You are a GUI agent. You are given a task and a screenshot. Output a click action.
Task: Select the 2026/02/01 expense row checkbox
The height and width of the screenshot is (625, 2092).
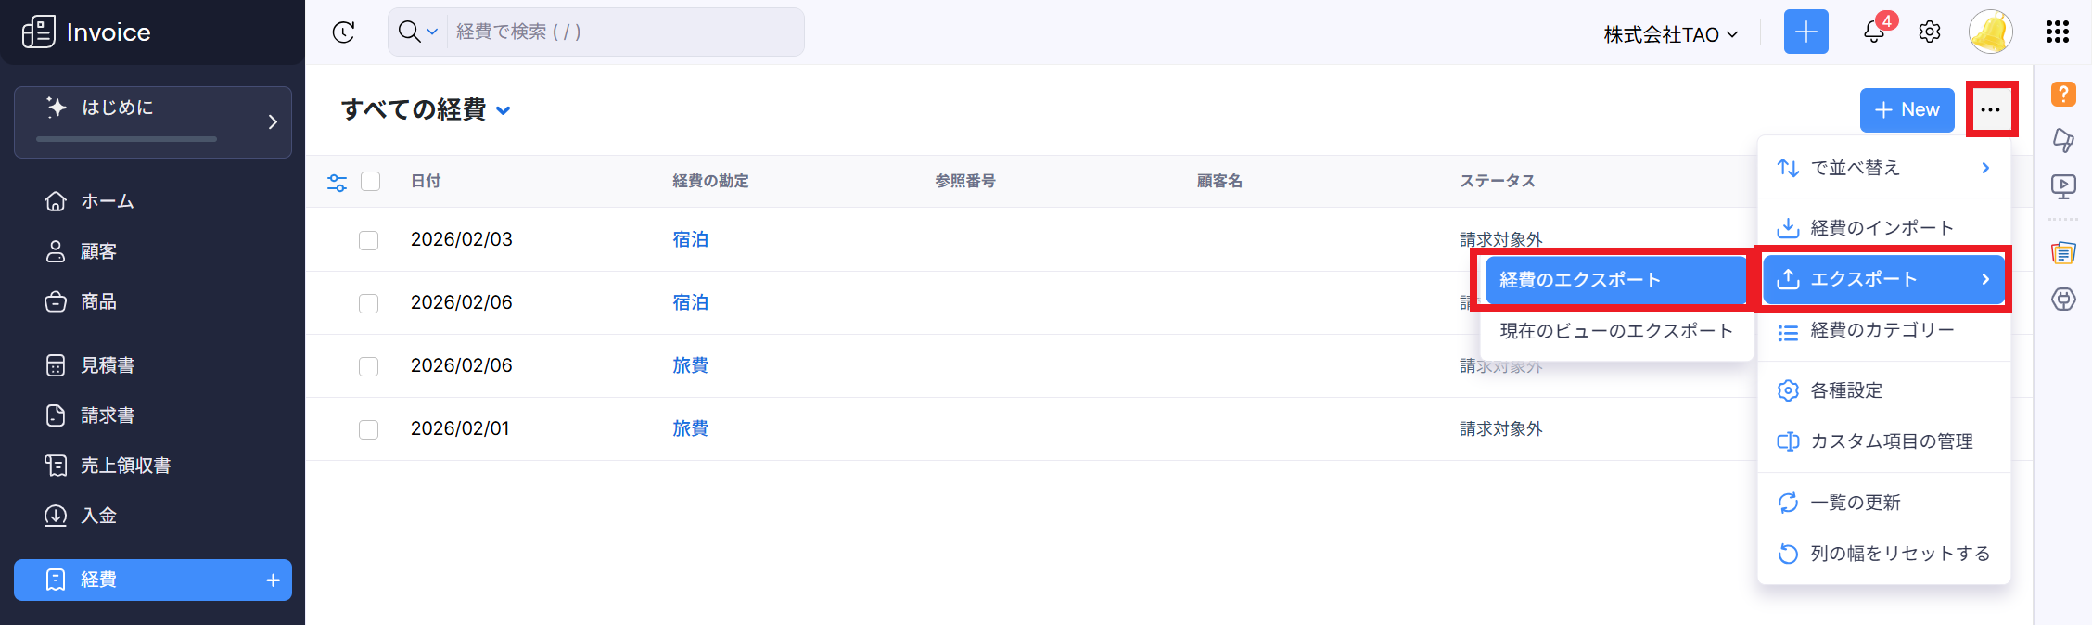tap(369, 429)
